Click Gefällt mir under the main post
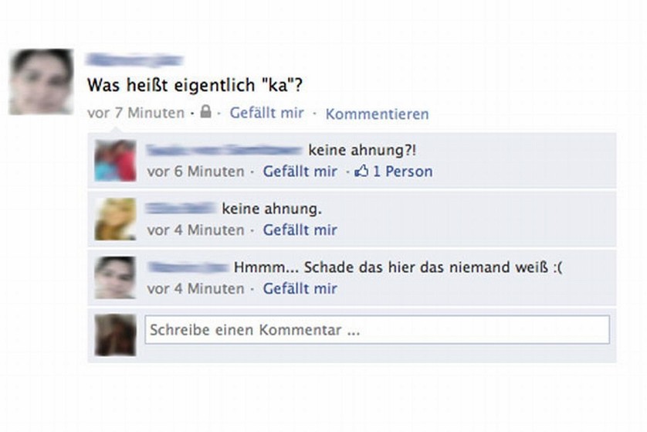 266,113
